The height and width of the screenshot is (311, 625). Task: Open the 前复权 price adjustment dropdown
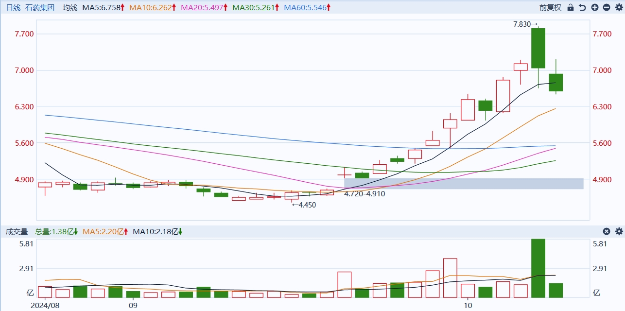pos(550,7)
